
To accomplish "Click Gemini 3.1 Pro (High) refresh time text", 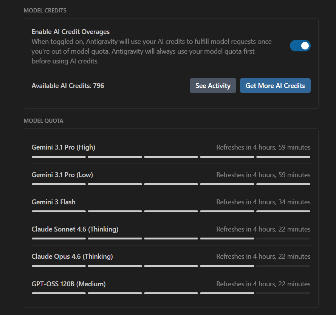I will click(263, 147).
